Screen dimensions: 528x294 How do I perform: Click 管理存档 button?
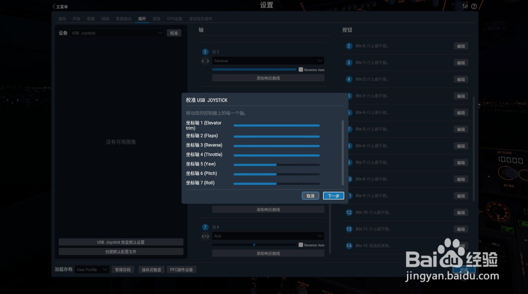click(123, 270)
